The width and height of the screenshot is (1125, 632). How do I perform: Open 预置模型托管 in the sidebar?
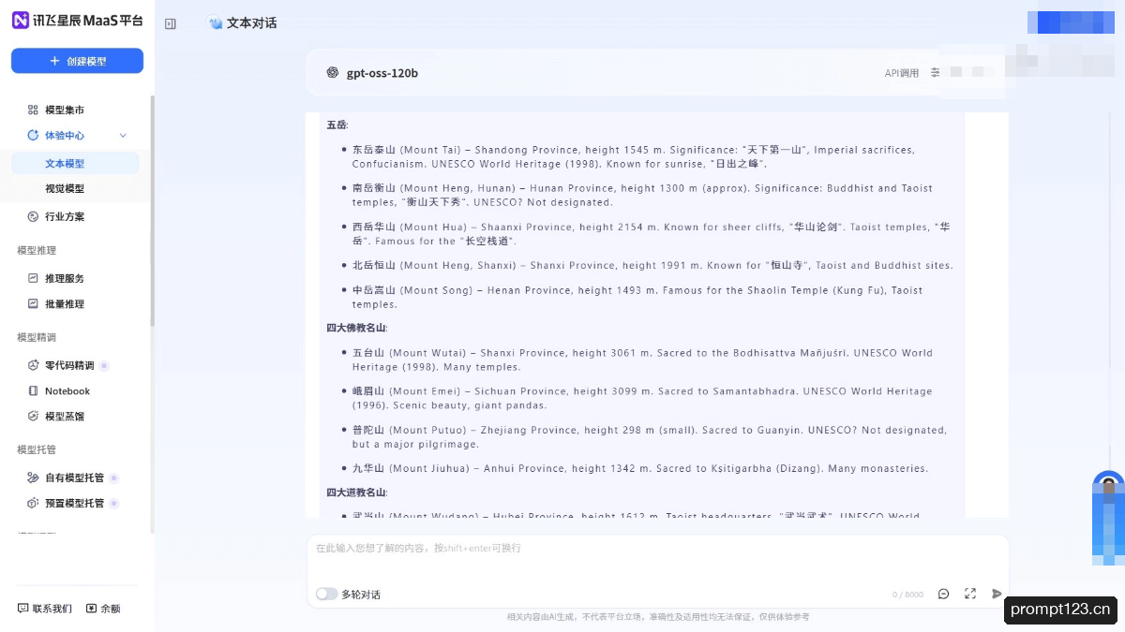tap(75, 503)
